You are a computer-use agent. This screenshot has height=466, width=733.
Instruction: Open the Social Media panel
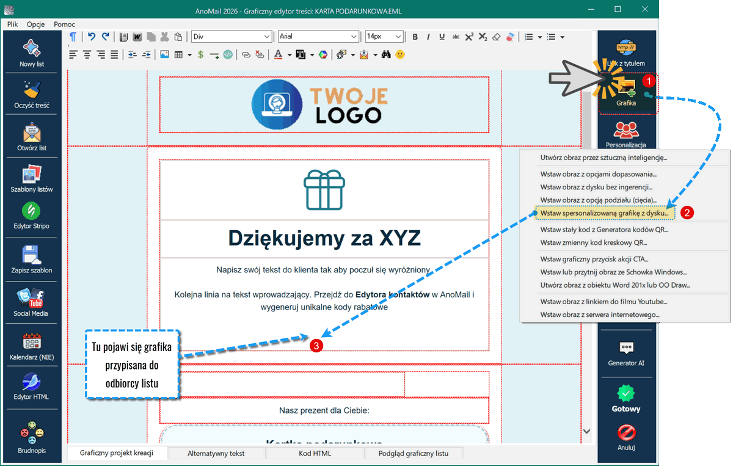(x=31, y=299)
